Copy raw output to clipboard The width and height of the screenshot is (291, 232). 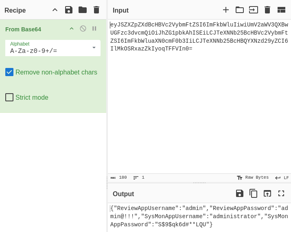pyautogui.click(x=253, y=193)
